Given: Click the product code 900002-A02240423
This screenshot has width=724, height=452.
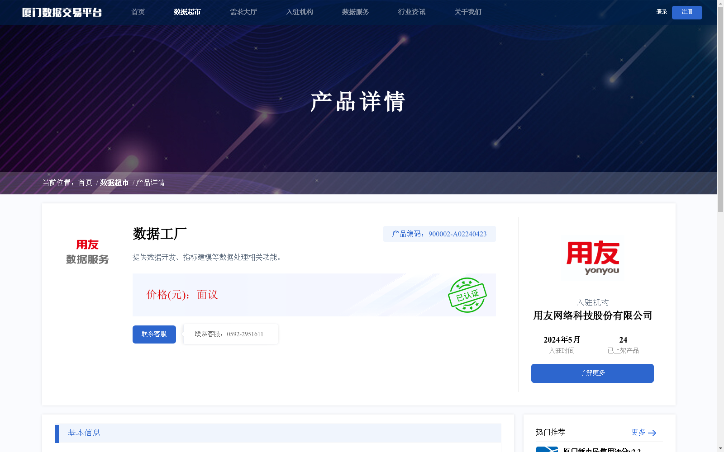Looking at the screenshot, I should click(x=457, y=234).
